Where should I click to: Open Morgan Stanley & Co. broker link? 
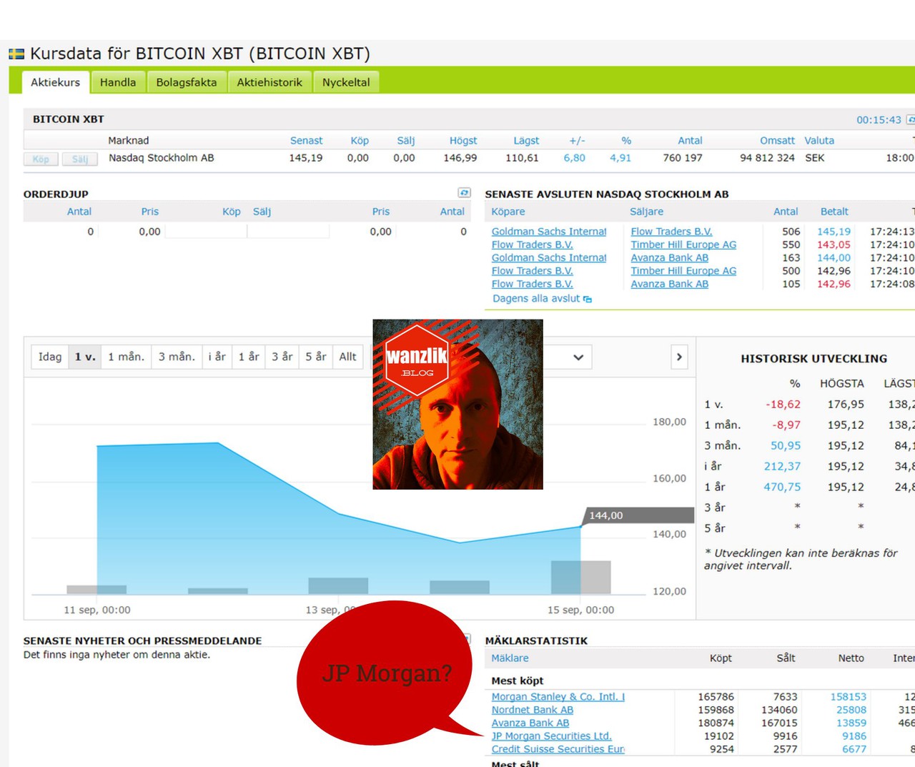[558, 696]
